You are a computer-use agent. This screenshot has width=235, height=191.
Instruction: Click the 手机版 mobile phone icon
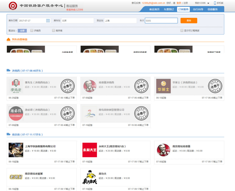pos(215,3)
